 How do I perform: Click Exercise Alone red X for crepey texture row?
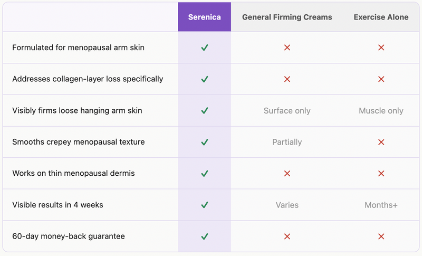pyautogui.click(x=381, y=142)
